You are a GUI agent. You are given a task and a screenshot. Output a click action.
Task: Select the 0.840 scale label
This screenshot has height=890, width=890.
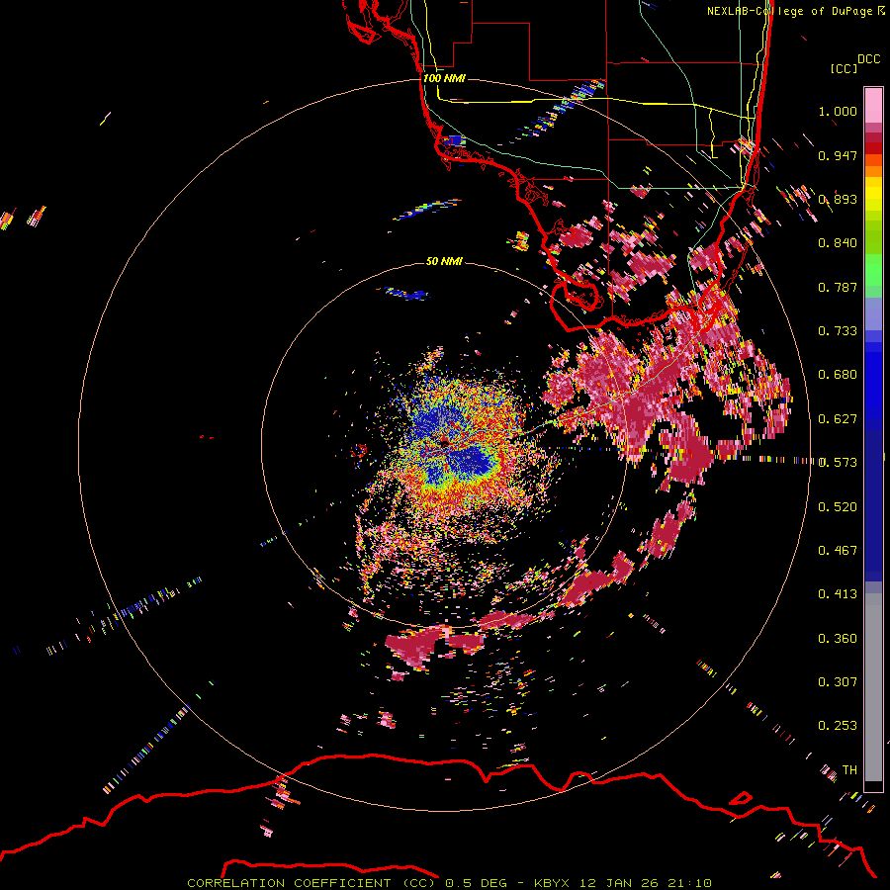click(x=838, y=243)
